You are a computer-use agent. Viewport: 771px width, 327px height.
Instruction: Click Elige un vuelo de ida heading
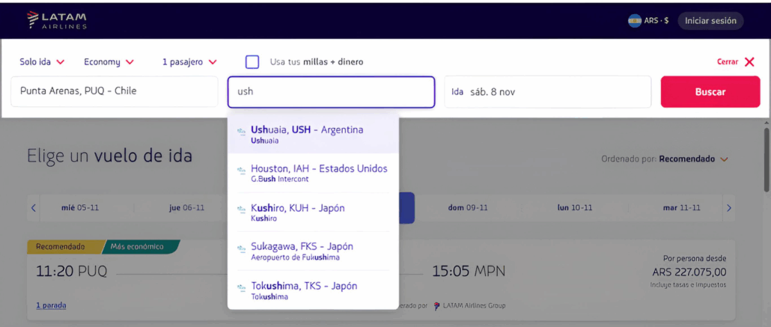[x=109, y=156]
